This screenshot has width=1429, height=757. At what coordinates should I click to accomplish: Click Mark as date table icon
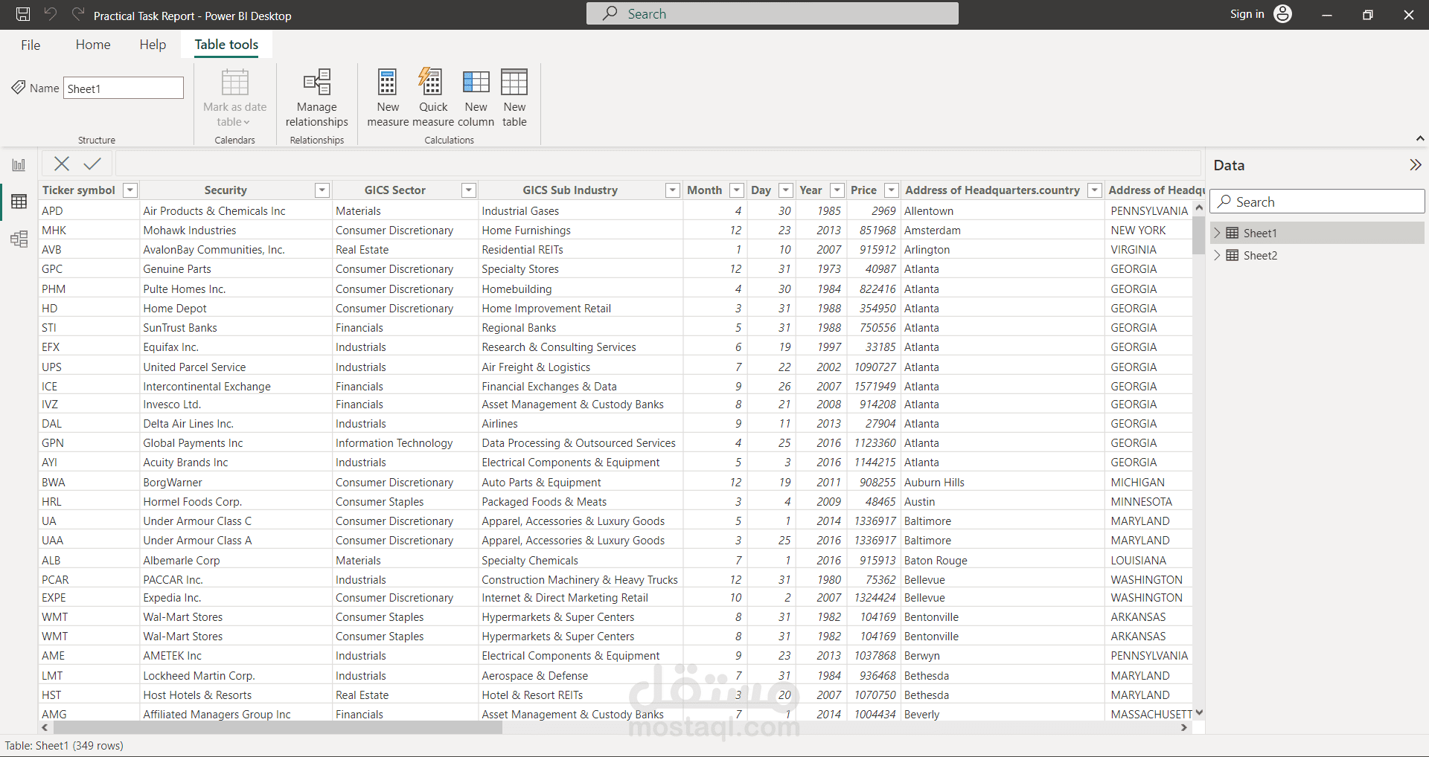235,82
